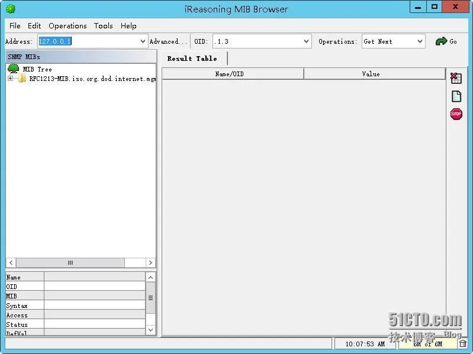473x354 pixels.
Task: Stop operation with the red STOP icon
Action: [456, 114]
